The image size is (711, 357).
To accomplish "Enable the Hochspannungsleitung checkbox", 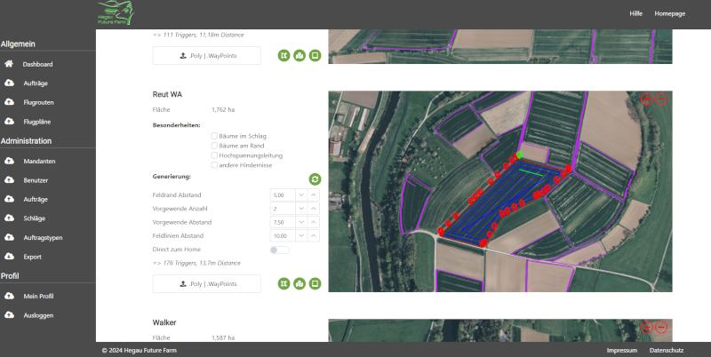I will 214,155.
